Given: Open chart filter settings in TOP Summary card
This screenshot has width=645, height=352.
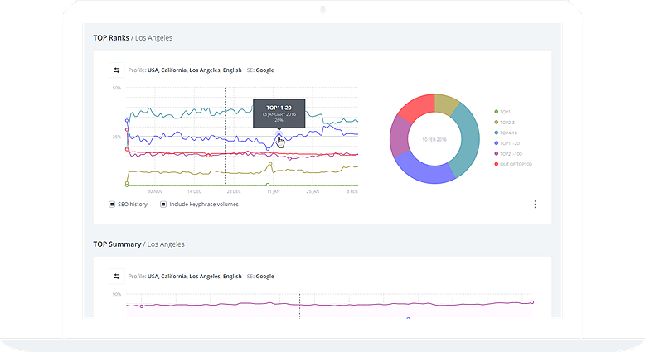Looking at the screenshot, I should 116,277.
